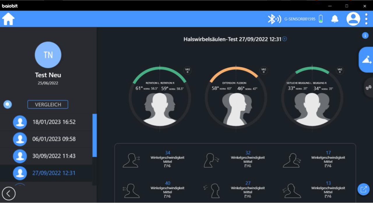The width and height of the screenshot is (373, 203).
Task: Go back with the round arrow button
Action: pos(9,193)
